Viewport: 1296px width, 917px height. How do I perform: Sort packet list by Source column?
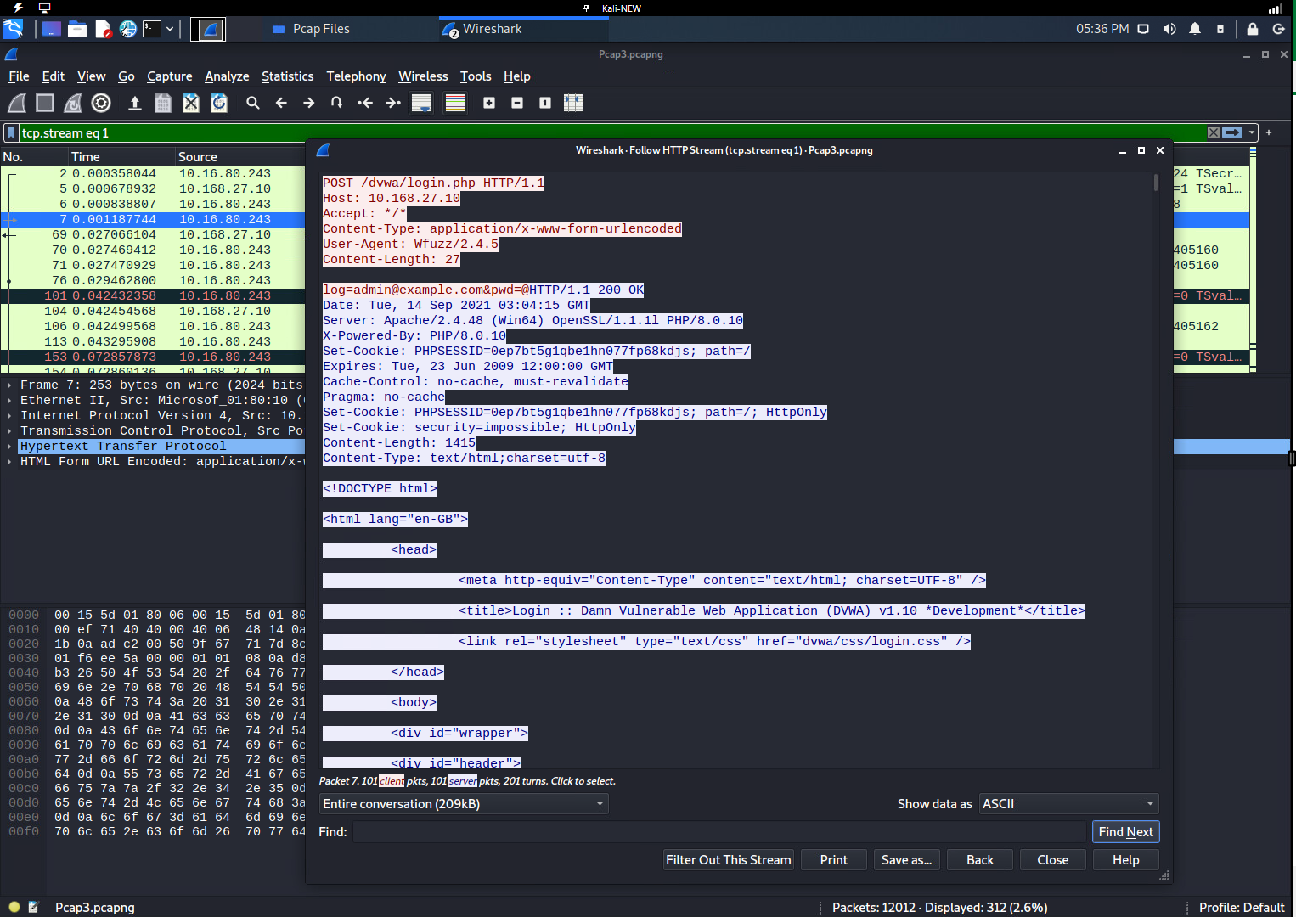click(240, 157)
